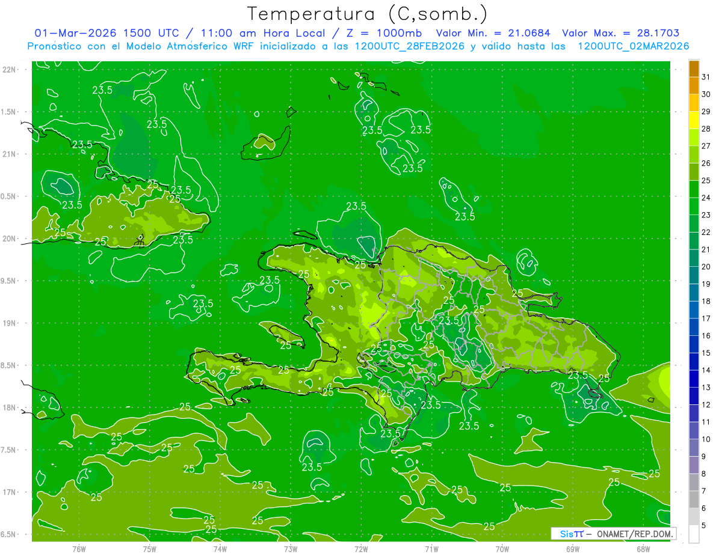This screenshot has width=722, height=557.
Task: Click the colorbar label "24"
Action: coord(706,198)
